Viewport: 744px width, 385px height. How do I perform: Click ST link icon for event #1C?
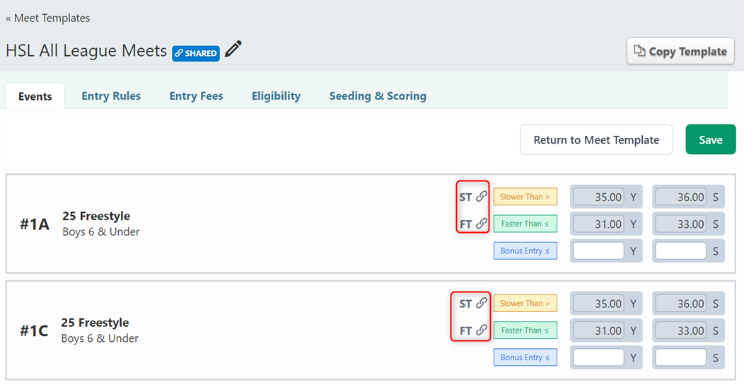tap(481, 303)
